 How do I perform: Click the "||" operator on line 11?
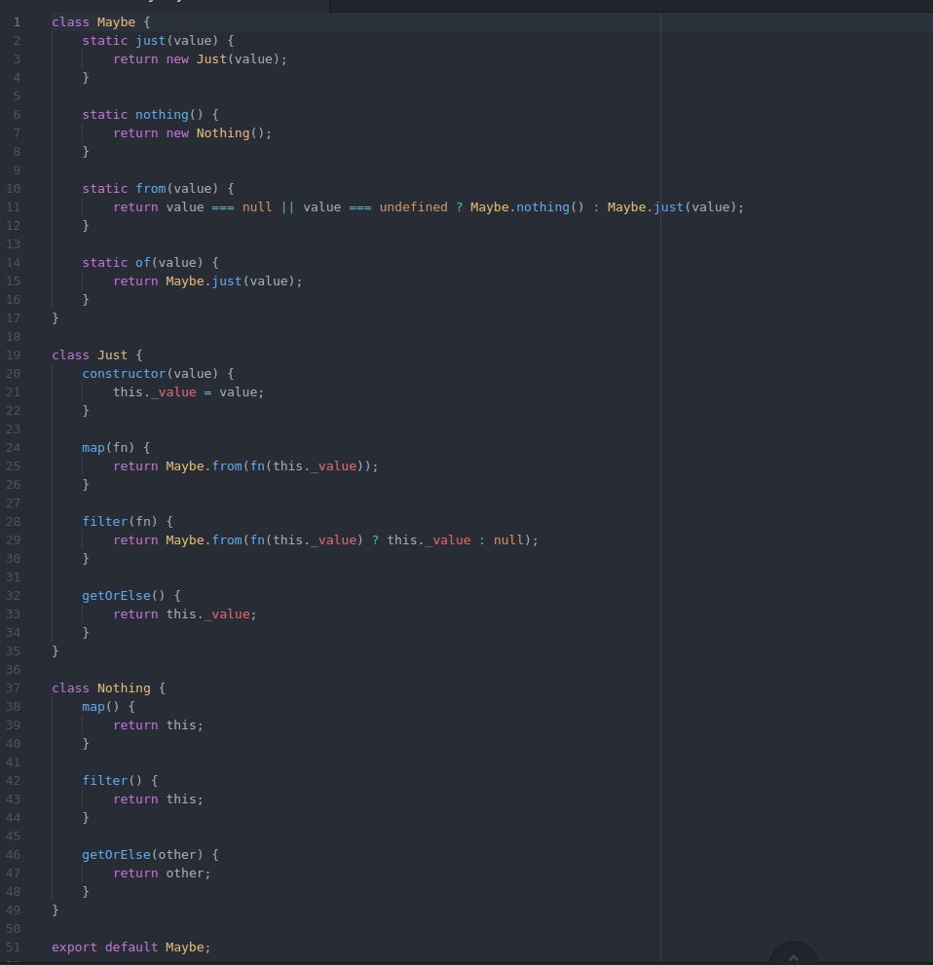pos(287,206)
